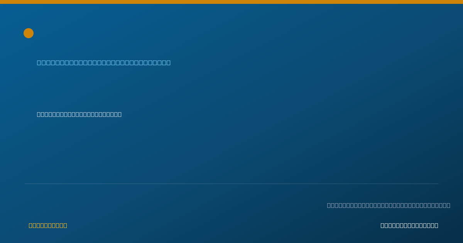This screenshot has width=463, height=243.
Task: Select the bright white footer text on right
Action: (409, 225)
